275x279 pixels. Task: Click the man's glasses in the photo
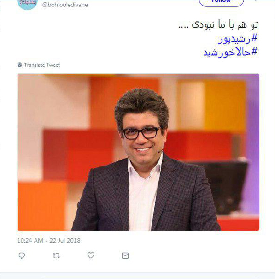click(141, 133)
